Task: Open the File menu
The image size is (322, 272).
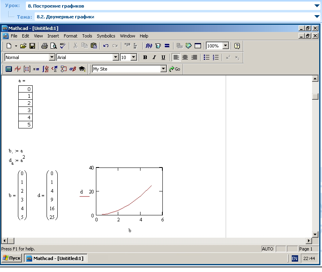Action: 14,36
